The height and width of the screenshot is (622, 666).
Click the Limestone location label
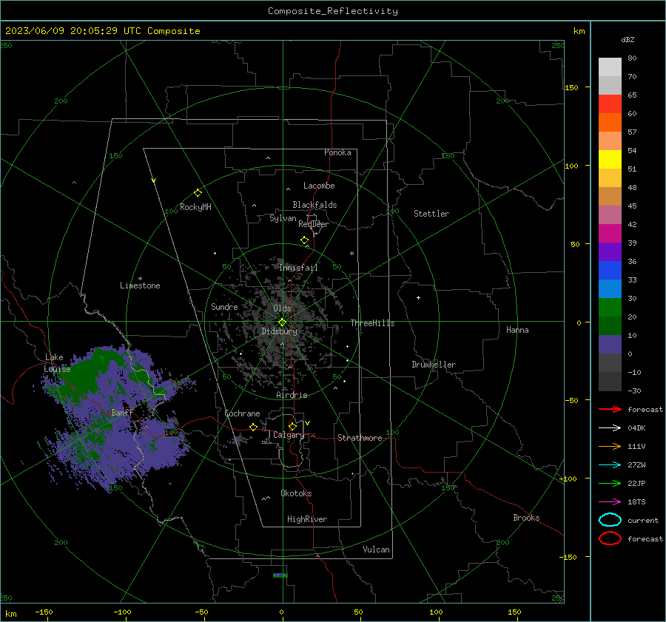coord(140,285)
